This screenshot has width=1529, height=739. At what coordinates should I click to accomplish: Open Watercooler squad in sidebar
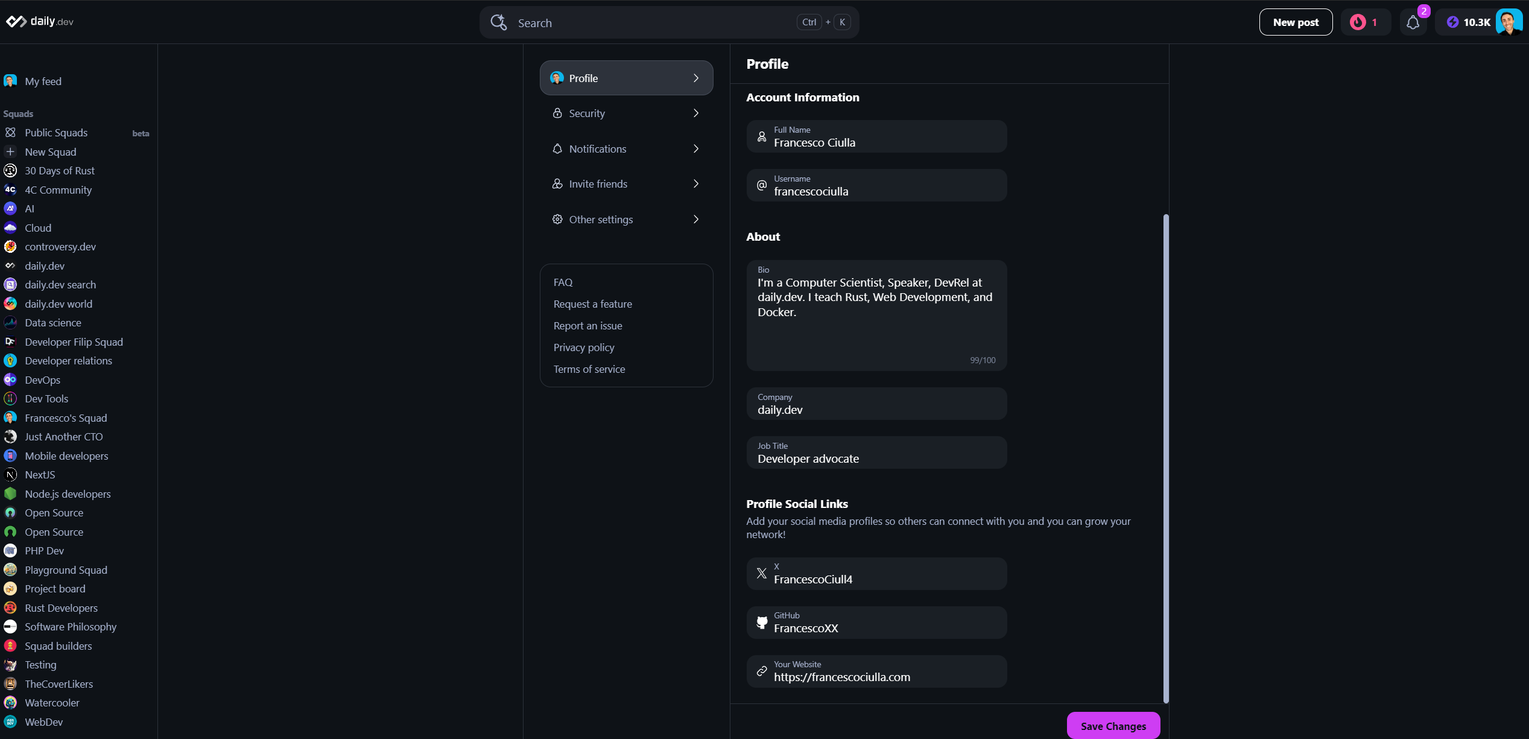pyautogui.click(x=52, y=703)
